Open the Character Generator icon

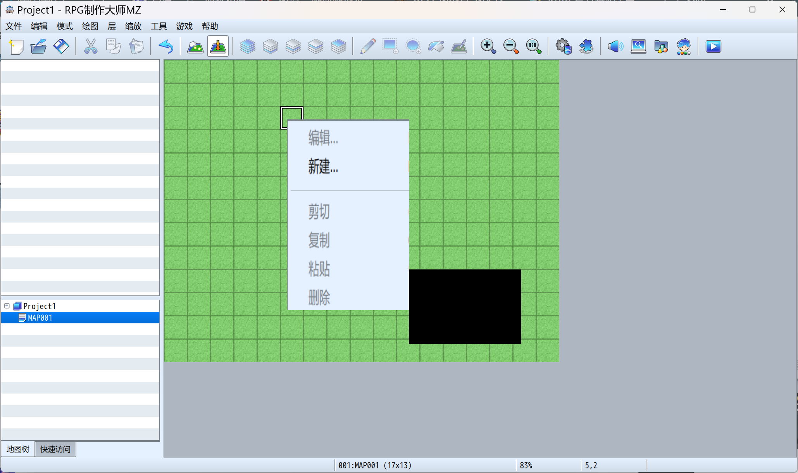coord(684,47)
